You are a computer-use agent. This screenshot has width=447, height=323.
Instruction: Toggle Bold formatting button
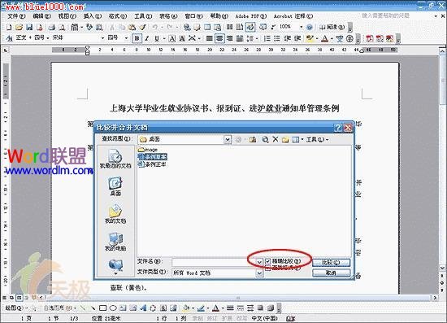[137, 38]
